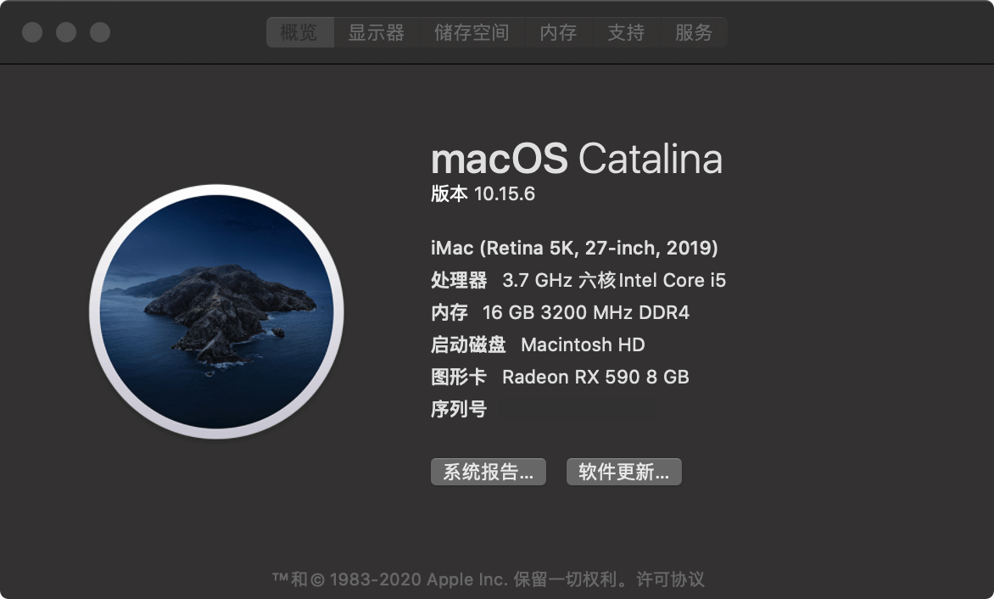Go to the 内存 memory tab
Viewport: 994px width, 599px height.
[x=559, y=32]
